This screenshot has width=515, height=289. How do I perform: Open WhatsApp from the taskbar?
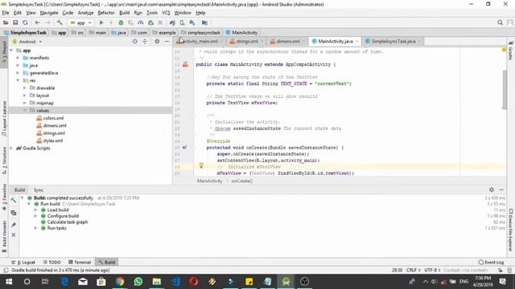138,282
